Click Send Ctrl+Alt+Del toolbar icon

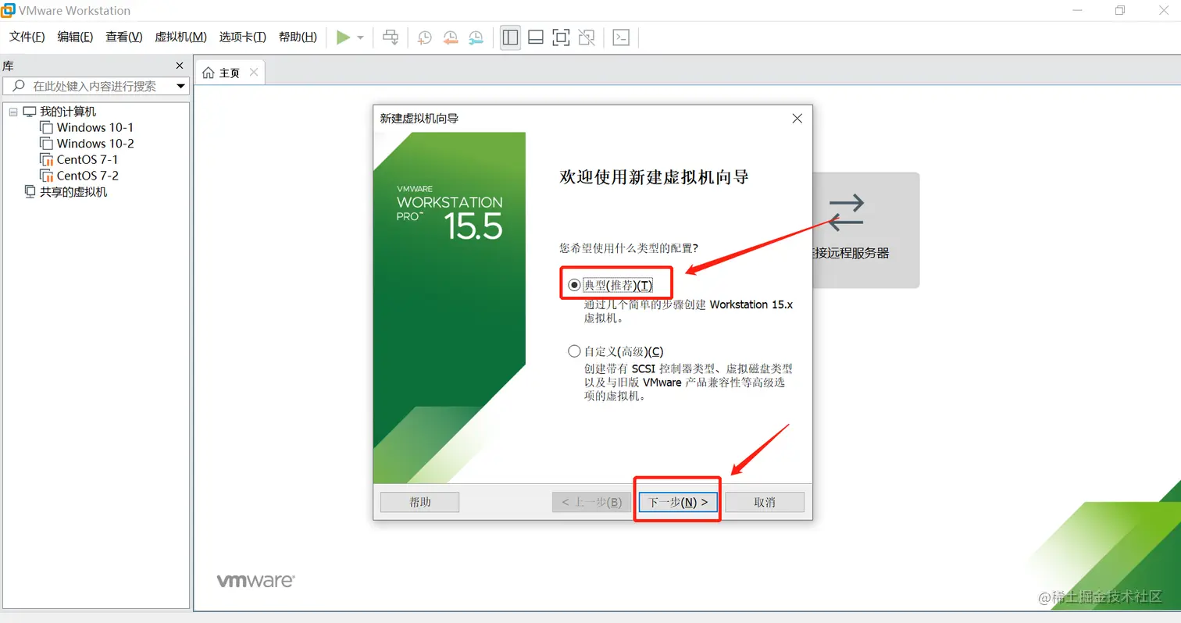tap(391, 37)
